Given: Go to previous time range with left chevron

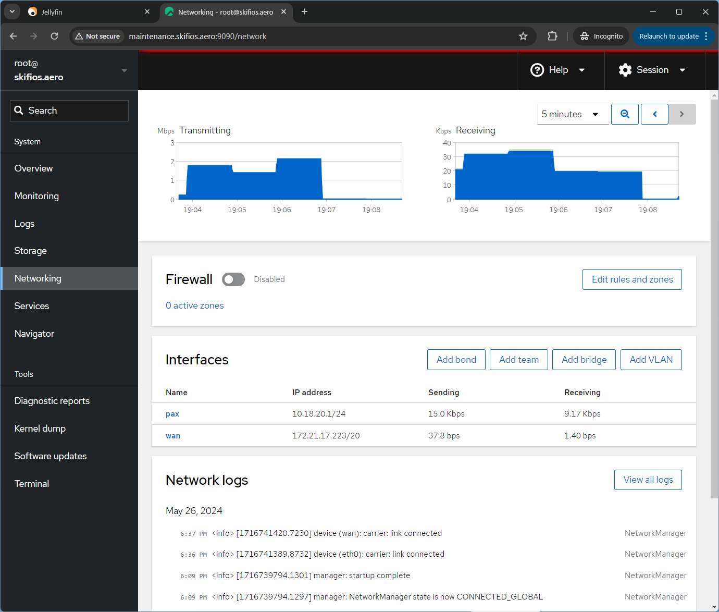Looking at the screenshot, I should 654,114.
